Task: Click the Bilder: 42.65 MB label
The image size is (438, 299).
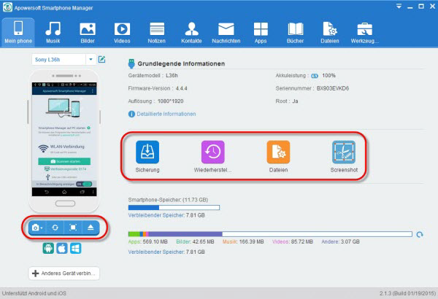Action: click(195, 242)
